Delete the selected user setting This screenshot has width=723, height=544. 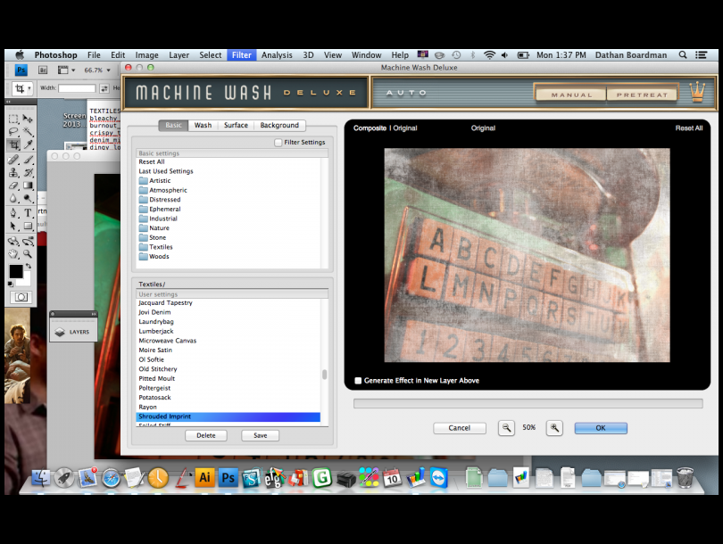tap(205, 435)
